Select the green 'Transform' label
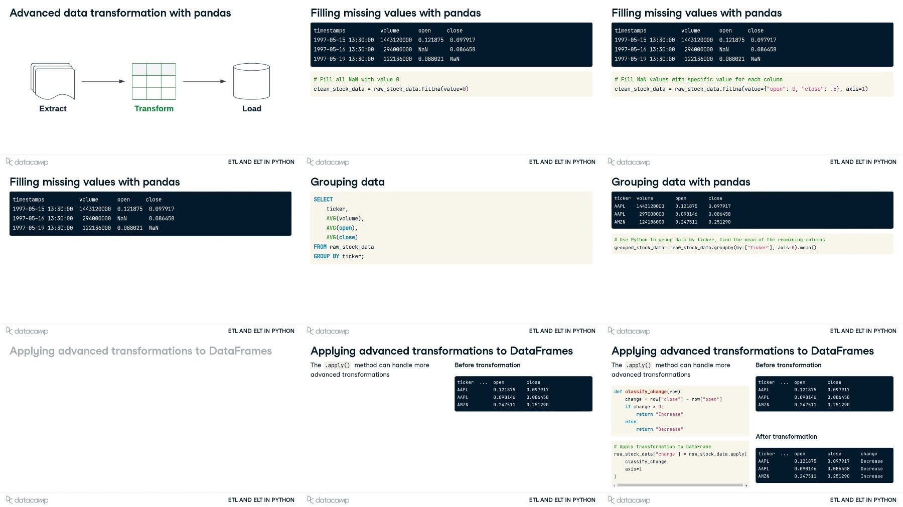 (x=154, y=109)
